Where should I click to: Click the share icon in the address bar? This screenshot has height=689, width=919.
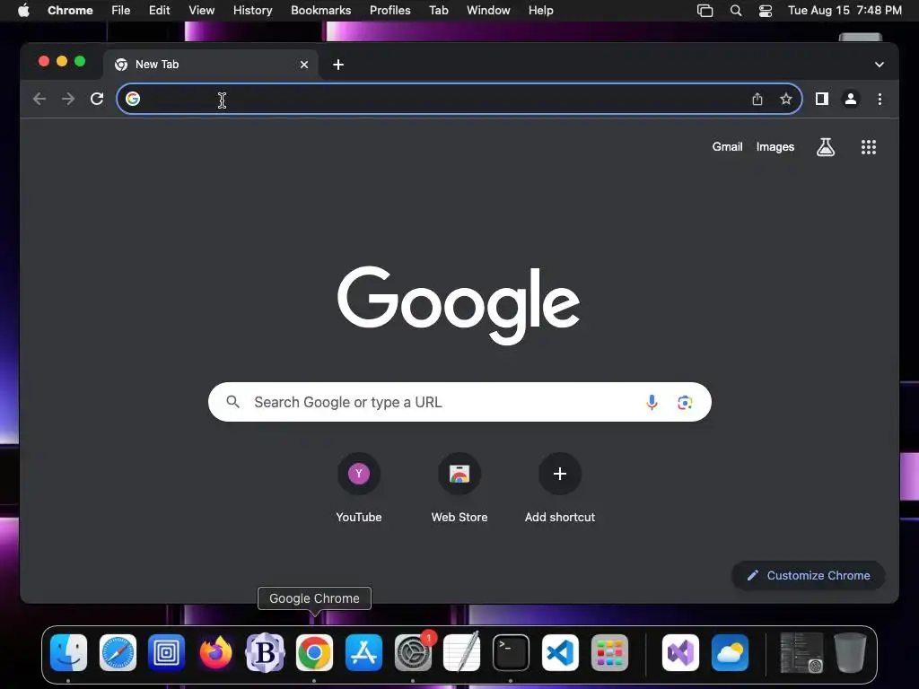(757, 99)
